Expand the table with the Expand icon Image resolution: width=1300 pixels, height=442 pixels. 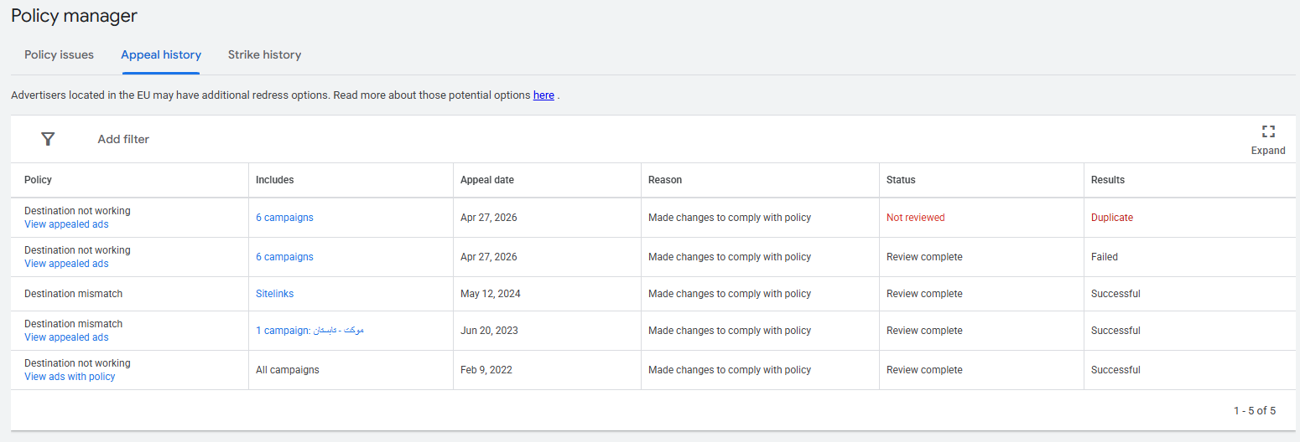[1267, 139]
